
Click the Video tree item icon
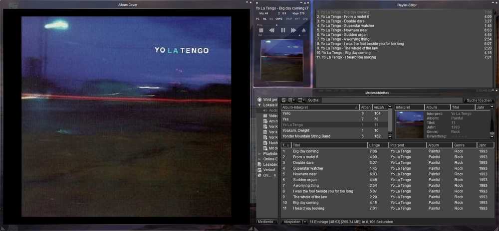coord(264,115)
